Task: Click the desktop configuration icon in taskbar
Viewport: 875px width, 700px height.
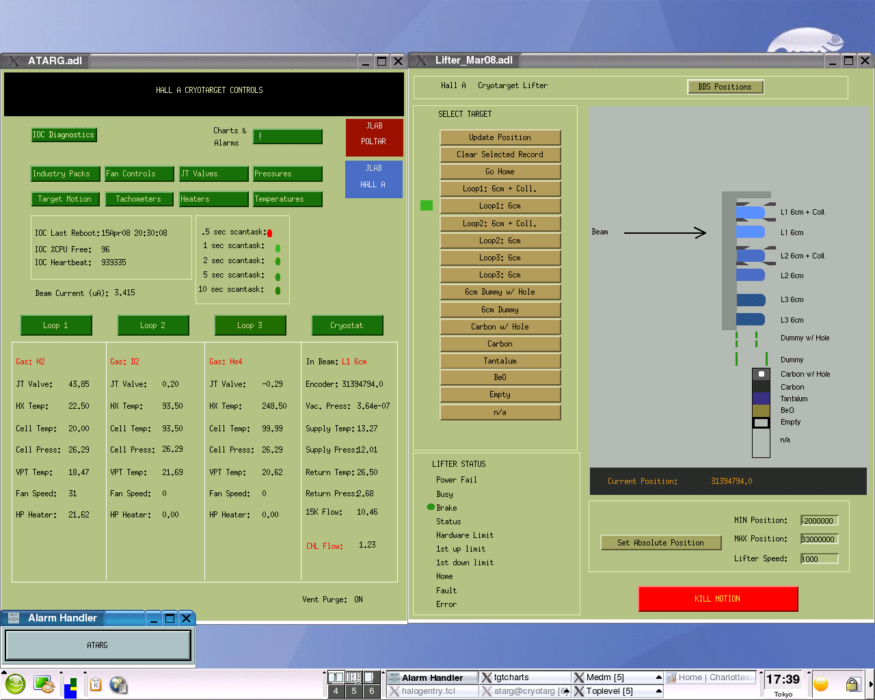Action: coord(44,684)
